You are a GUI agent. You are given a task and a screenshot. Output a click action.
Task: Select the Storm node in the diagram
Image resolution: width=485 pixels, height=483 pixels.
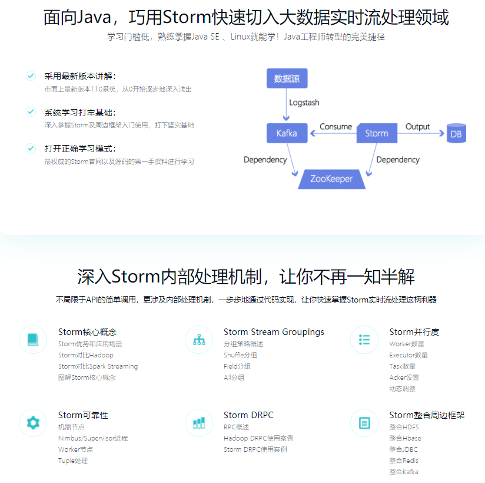point(377,133)
